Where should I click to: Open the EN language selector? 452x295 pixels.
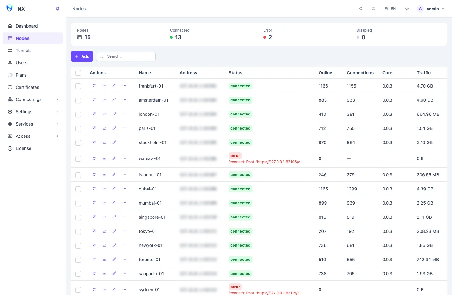click(x=390, y=9)
